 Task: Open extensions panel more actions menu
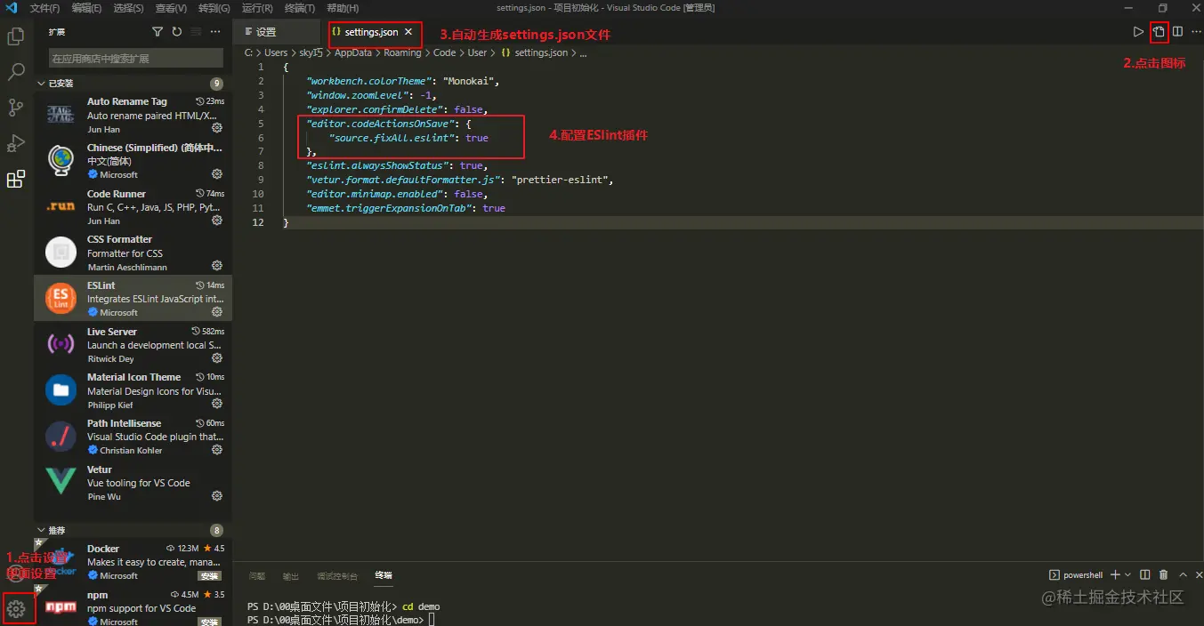pyautogui.click(x=215, y=32)
